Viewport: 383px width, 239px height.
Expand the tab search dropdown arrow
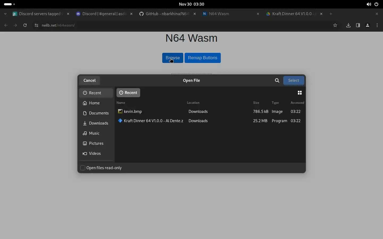click(x=5, y=14)
